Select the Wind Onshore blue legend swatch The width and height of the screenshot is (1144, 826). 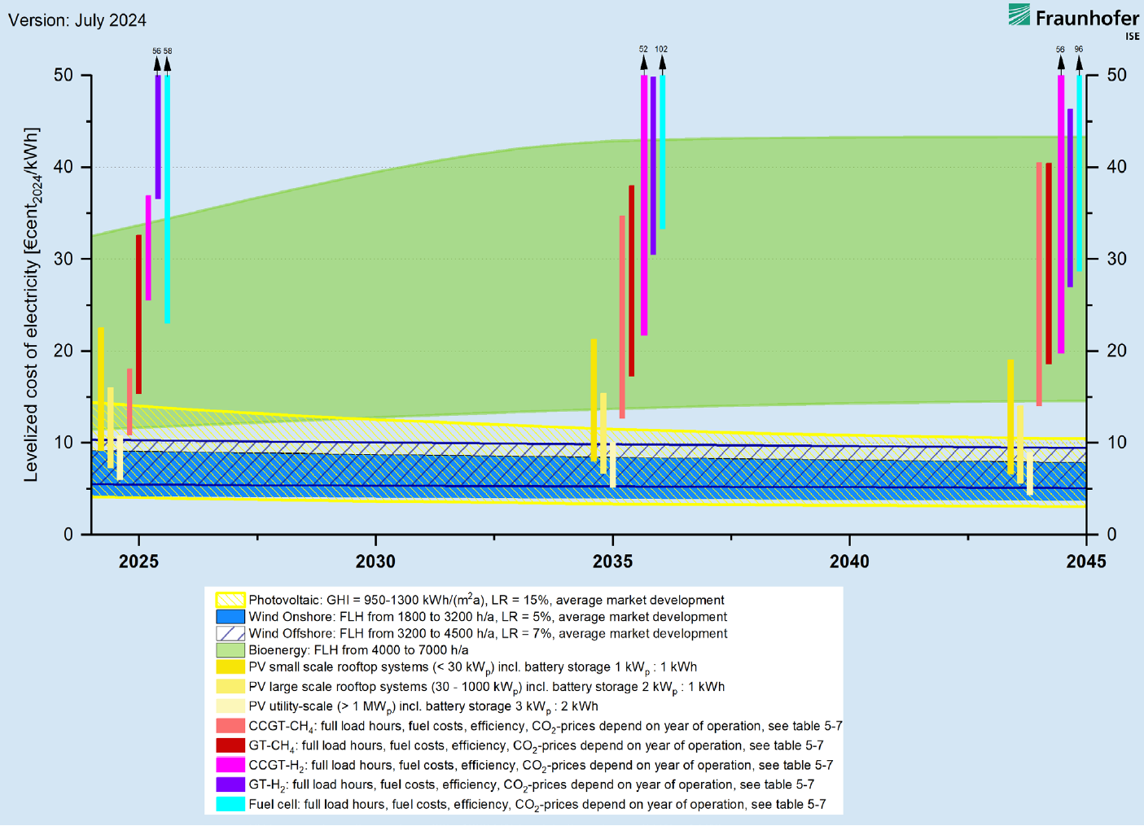(x=230, y=617)
